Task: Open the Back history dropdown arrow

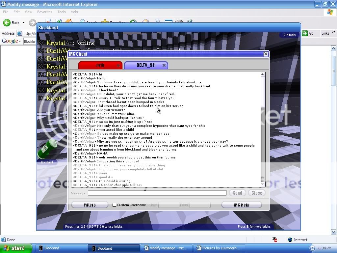Action: pos(23,23)
